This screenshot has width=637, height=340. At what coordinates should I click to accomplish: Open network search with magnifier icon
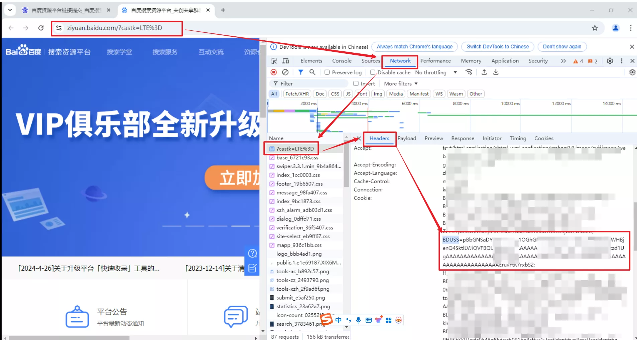tap(312, 72)
